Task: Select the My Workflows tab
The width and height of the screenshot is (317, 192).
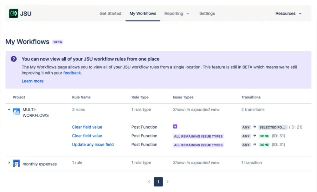Action: (143, 14)
